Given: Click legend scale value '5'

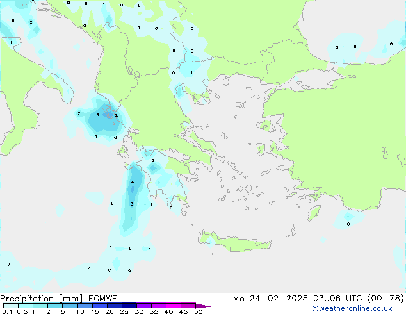Looking at the screenshot, I should (x=63, y=311).
